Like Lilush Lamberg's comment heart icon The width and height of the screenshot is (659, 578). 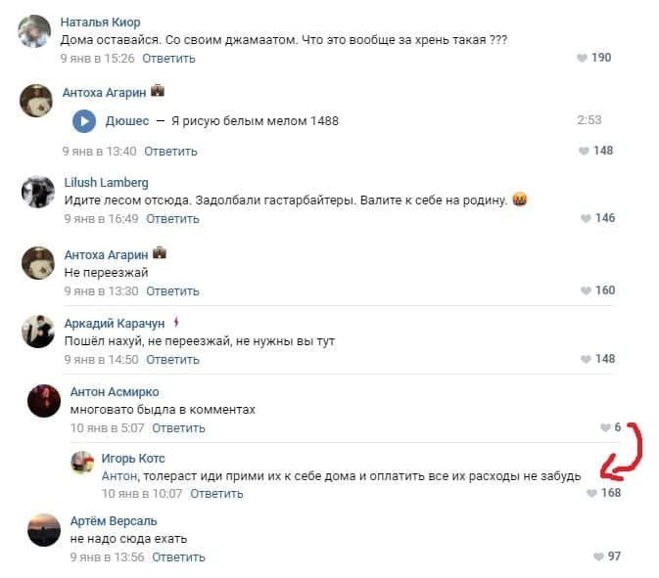[586, 218]
